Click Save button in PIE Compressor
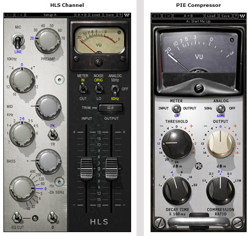 tap(225, 16)
